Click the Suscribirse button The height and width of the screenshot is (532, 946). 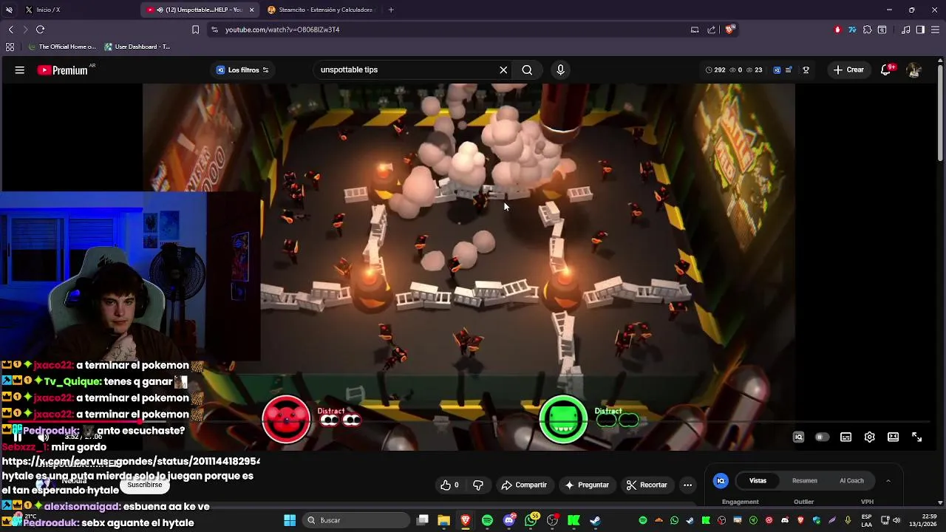point(144,485)
